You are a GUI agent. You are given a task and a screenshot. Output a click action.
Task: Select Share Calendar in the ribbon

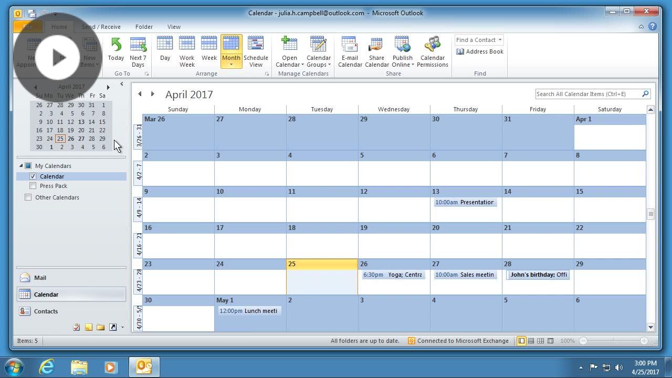[376, 50]
